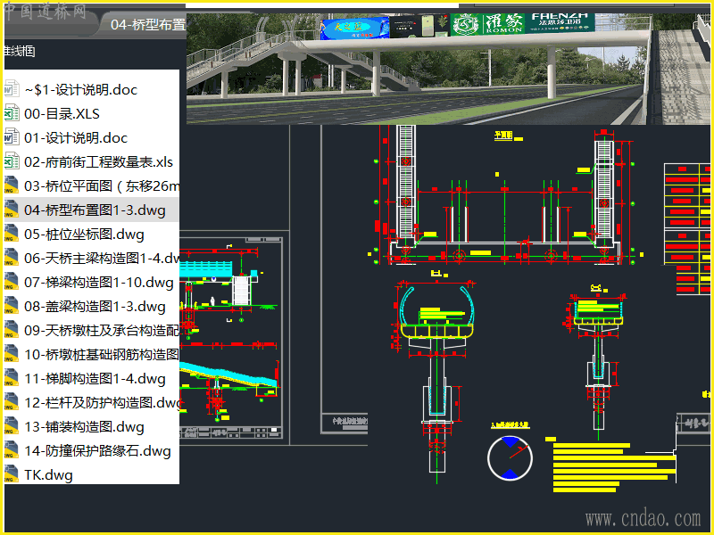The height and width of the screenshot is (535, 714).
Task: Click DWG icon of TK.dwg
Action: coord(12,474)
